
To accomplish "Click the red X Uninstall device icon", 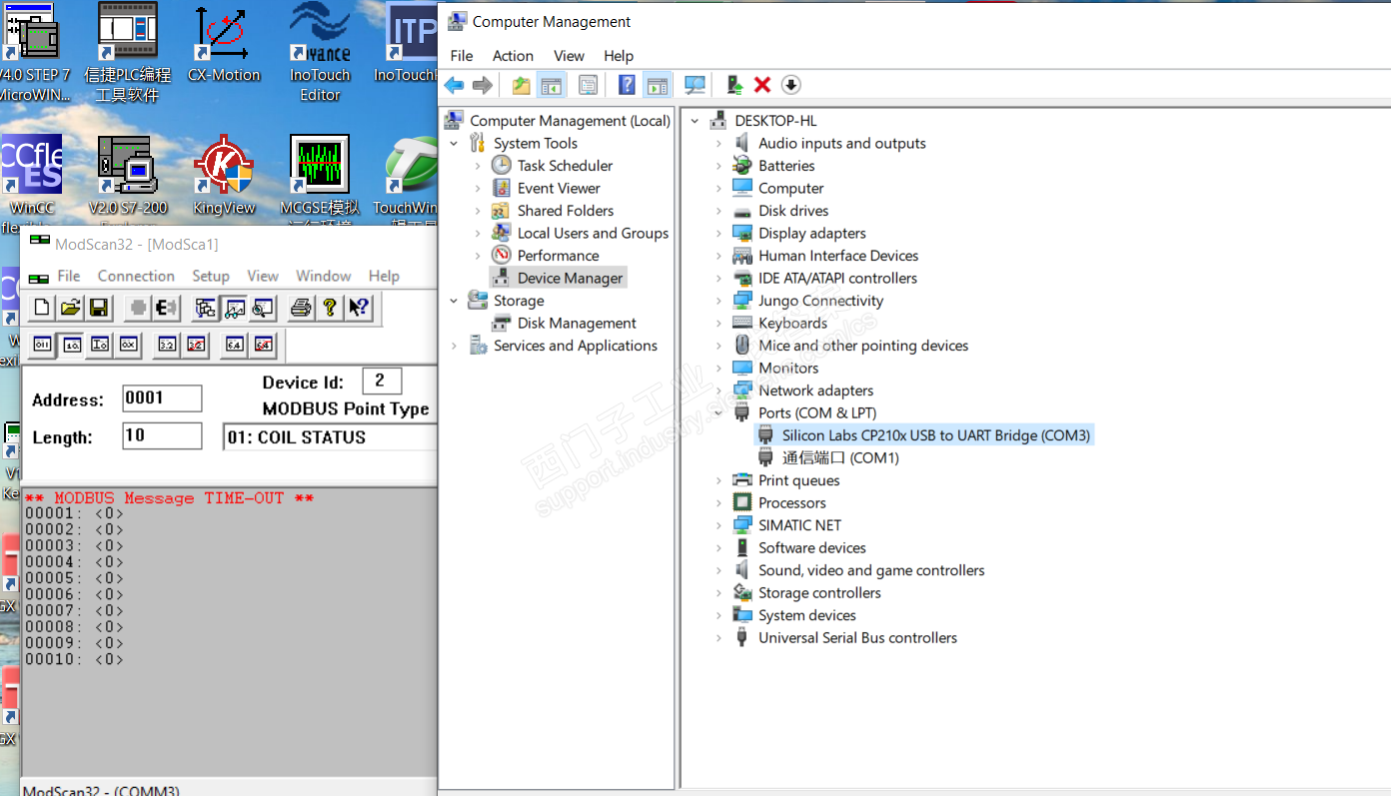I will tap(762, 85).
